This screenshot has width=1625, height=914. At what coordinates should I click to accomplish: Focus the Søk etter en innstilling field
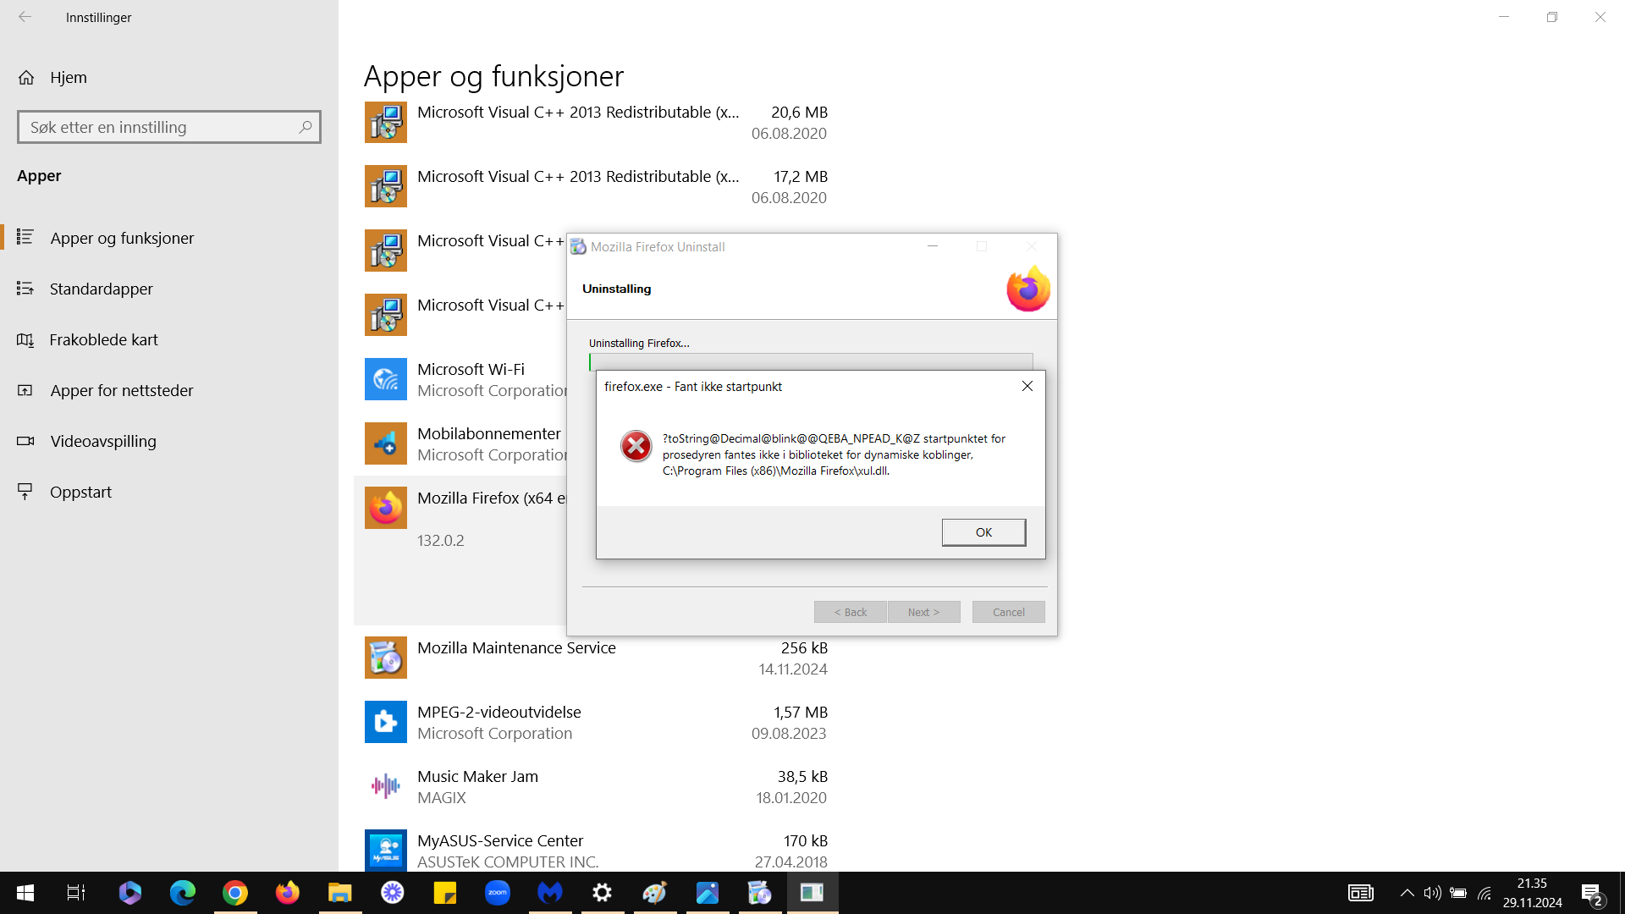169,127
